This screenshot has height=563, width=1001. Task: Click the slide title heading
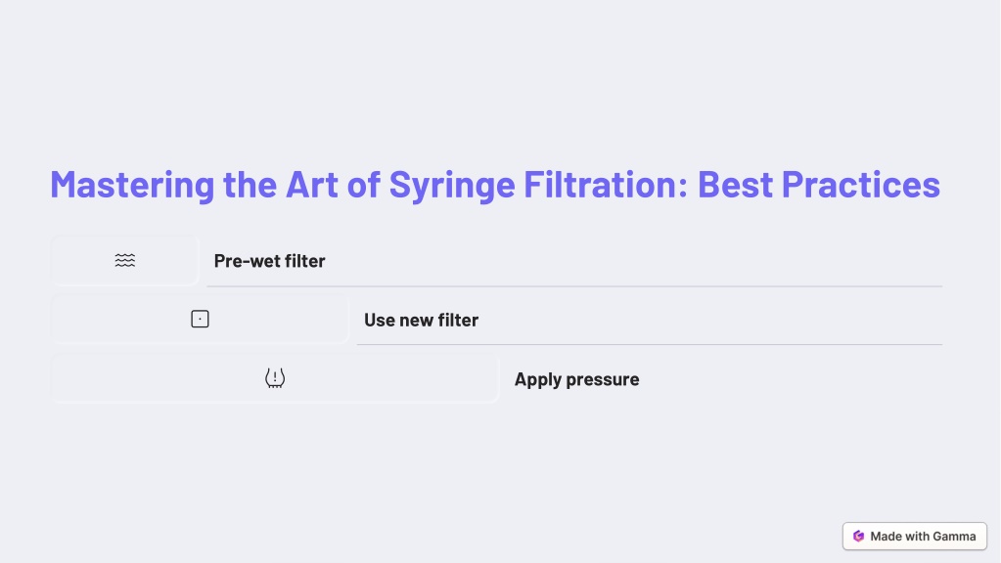click(x=495, y=185)
